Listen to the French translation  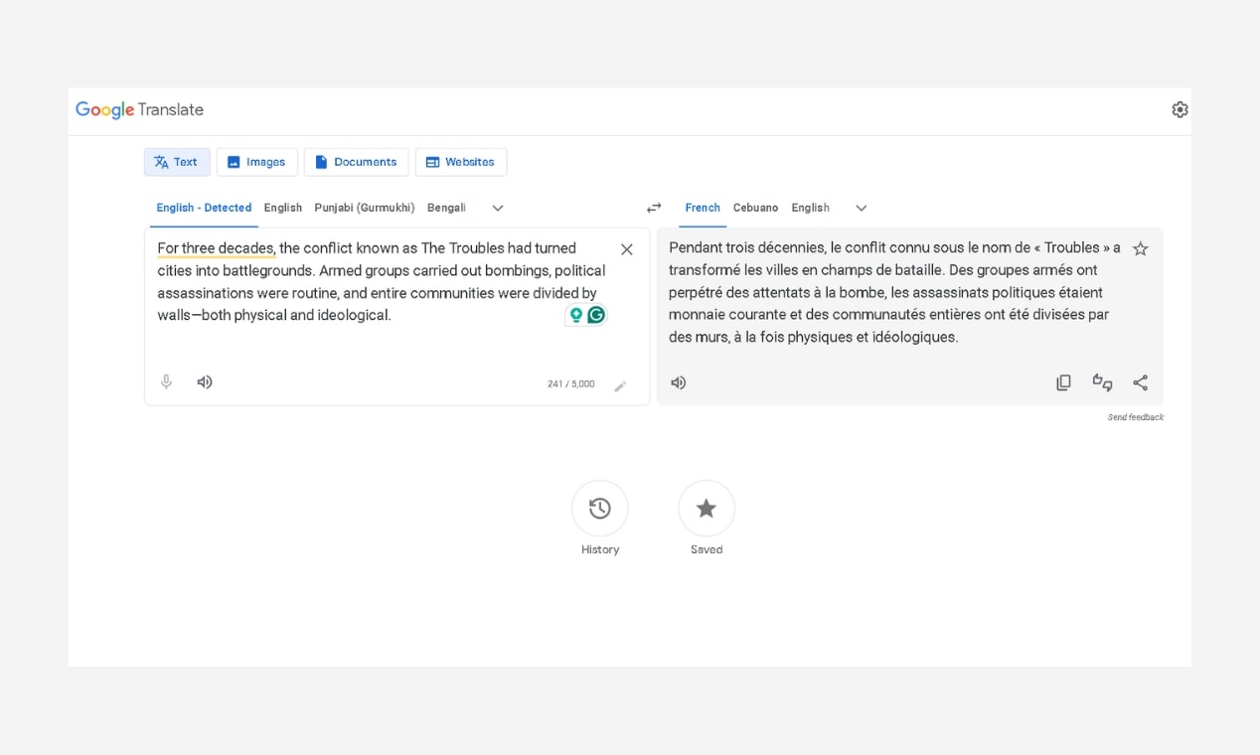pos(679,382)
